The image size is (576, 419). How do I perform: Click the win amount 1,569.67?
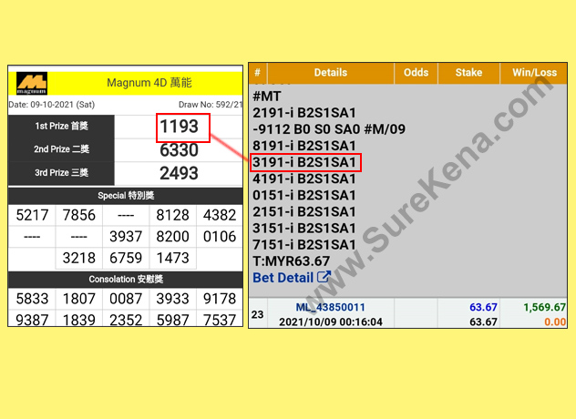point(544,307)
